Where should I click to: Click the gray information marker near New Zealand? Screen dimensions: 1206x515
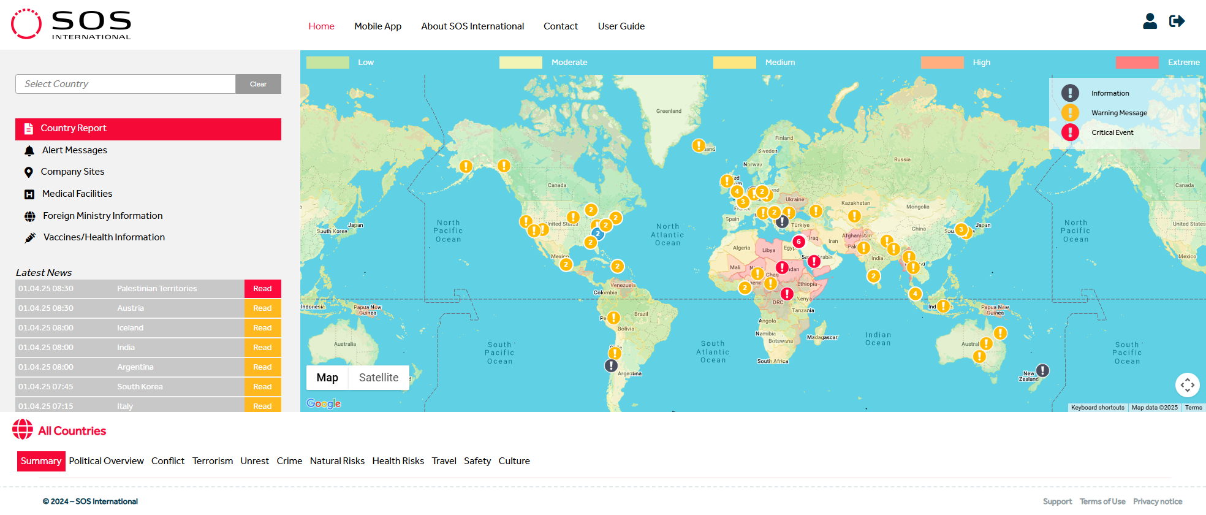point(1042,370)
